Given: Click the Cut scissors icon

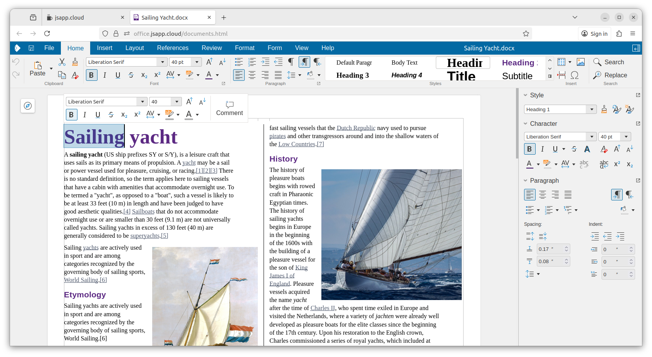Looking at the screenshot, I should pyautogui.click(x=62, y=62).
